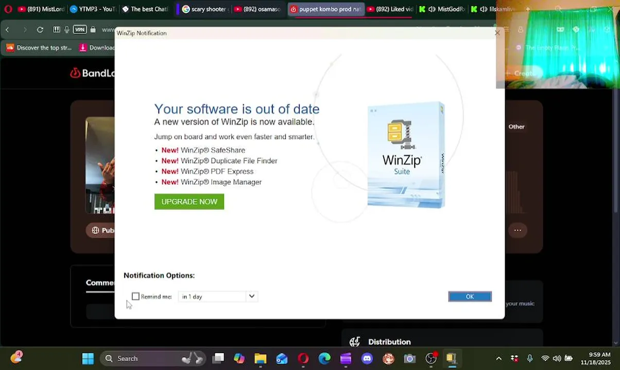Viewport: 620px width, 370px height.
Task: Open the purple clapperboard app in the taskbar
Action: tap(346, 358)
